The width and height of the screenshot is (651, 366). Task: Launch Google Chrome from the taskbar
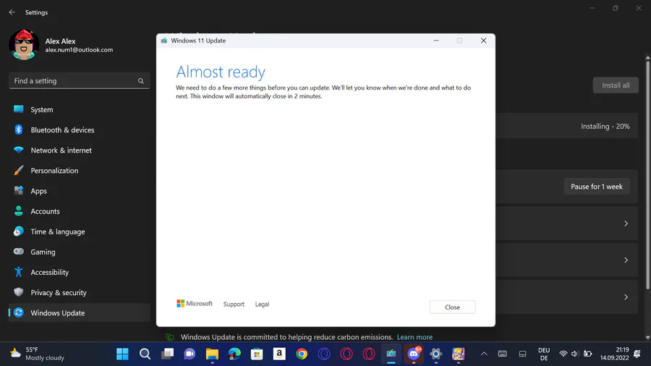coord(302,354)
